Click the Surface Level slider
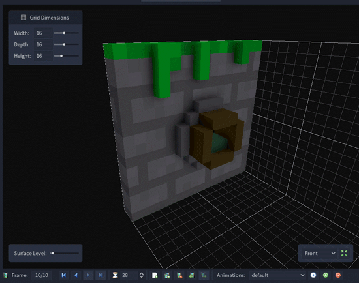The width and height of the screenshot is (359, 283). (x=65, y=253)
